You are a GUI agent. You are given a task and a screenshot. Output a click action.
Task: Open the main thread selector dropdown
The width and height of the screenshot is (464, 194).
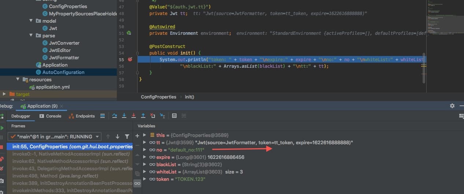[x=54, y=137]
